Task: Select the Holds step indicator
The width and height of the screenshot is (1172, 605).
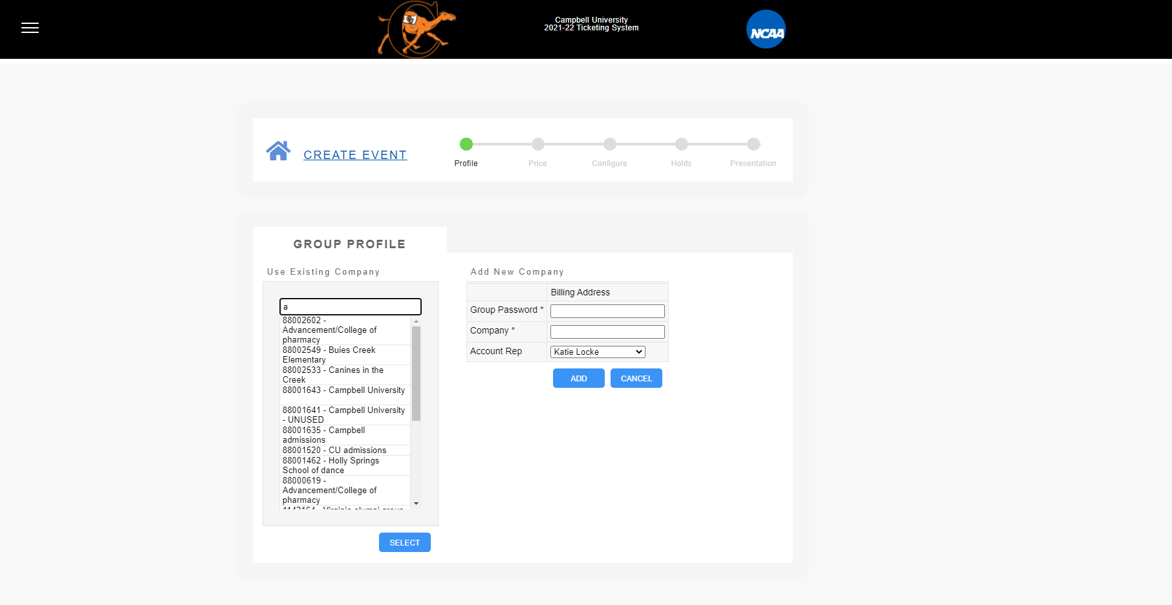Action: pos(681,144)
